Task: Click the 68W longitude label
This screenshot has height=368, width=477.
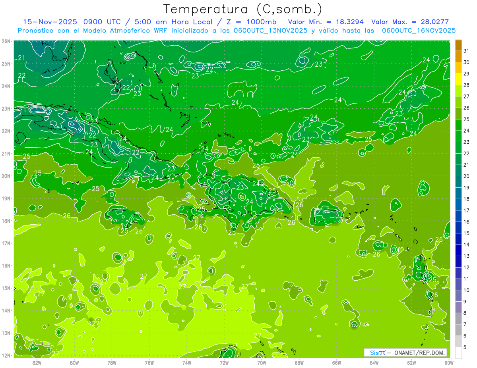Action: [299, 362]
